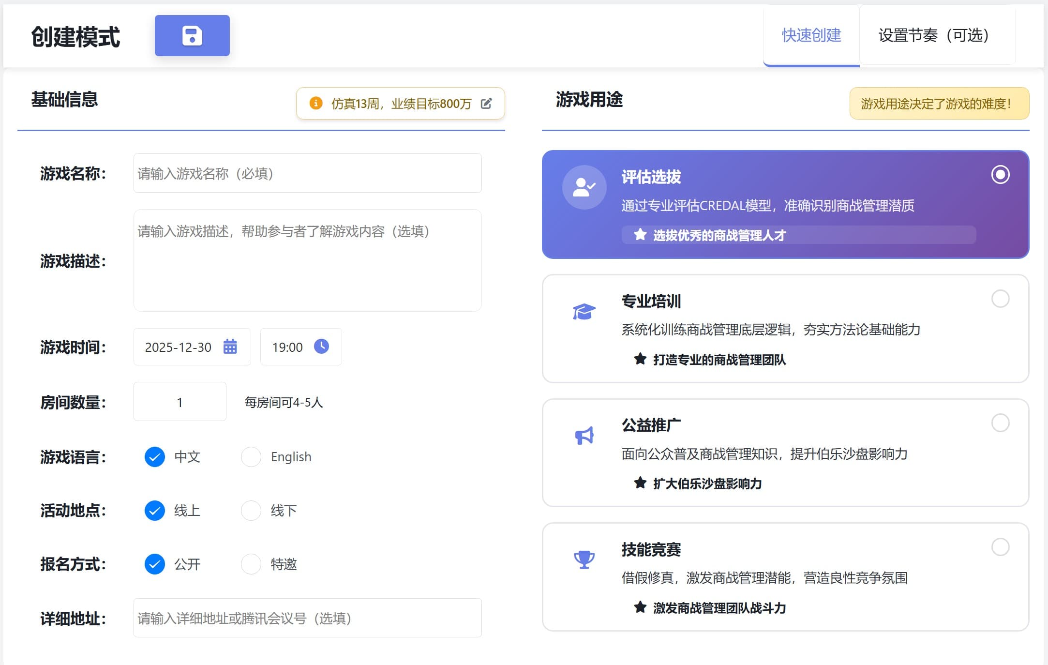
Task: Click the graduation cap icon on 专业培训 card
Action: [584, 312]
